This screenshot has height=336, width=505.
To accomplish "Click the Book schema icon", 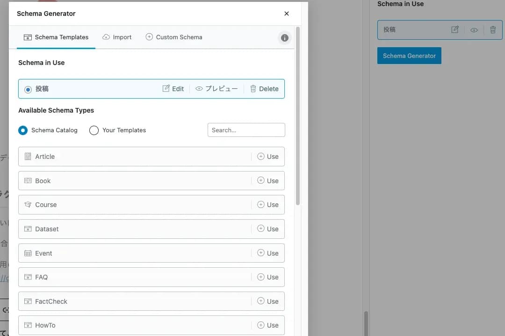I will 28,181.
